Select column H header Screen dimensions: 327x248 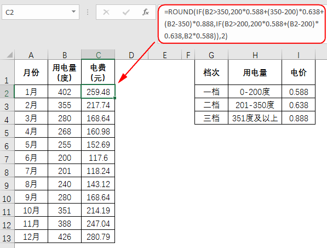coord(255,55)
